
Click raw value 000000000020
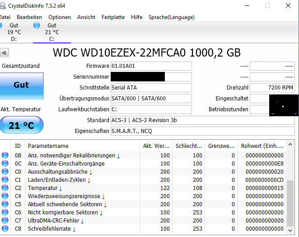pos(265,172)
